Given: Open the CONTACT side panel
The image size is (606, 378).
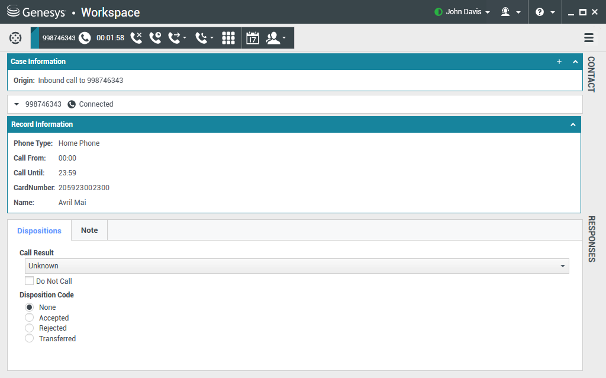Looking at the screenshot, I should click(x=591, y=74).
